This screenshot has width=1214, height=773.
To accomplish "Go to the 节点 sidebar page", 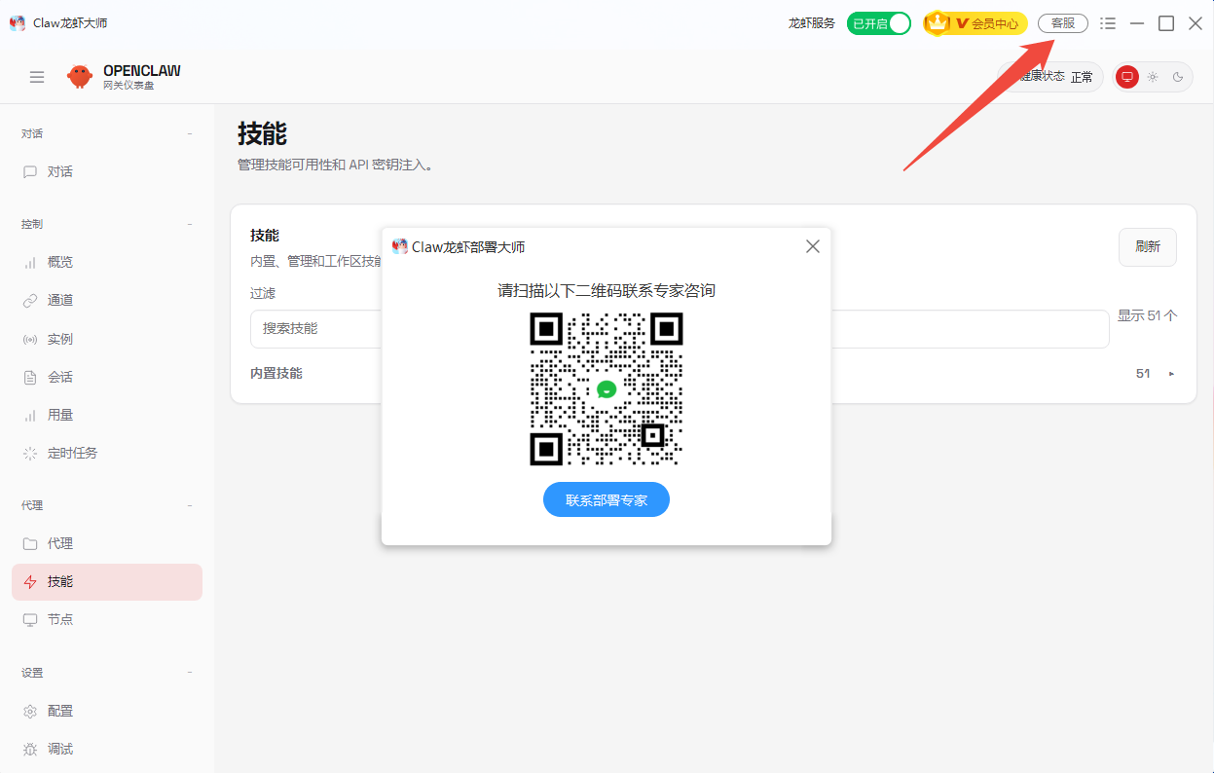I will [x=60, y=619].
